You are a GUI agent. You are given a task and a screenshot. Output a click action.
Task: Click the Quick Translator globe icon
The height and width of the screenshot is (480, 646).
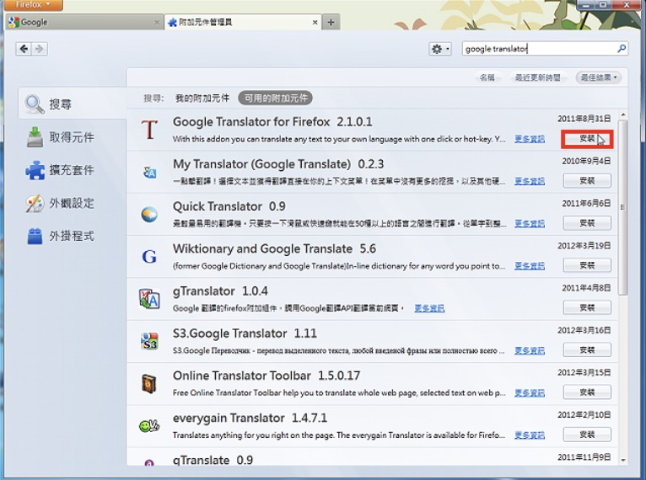pyautogui.click(x=149, y=214)
